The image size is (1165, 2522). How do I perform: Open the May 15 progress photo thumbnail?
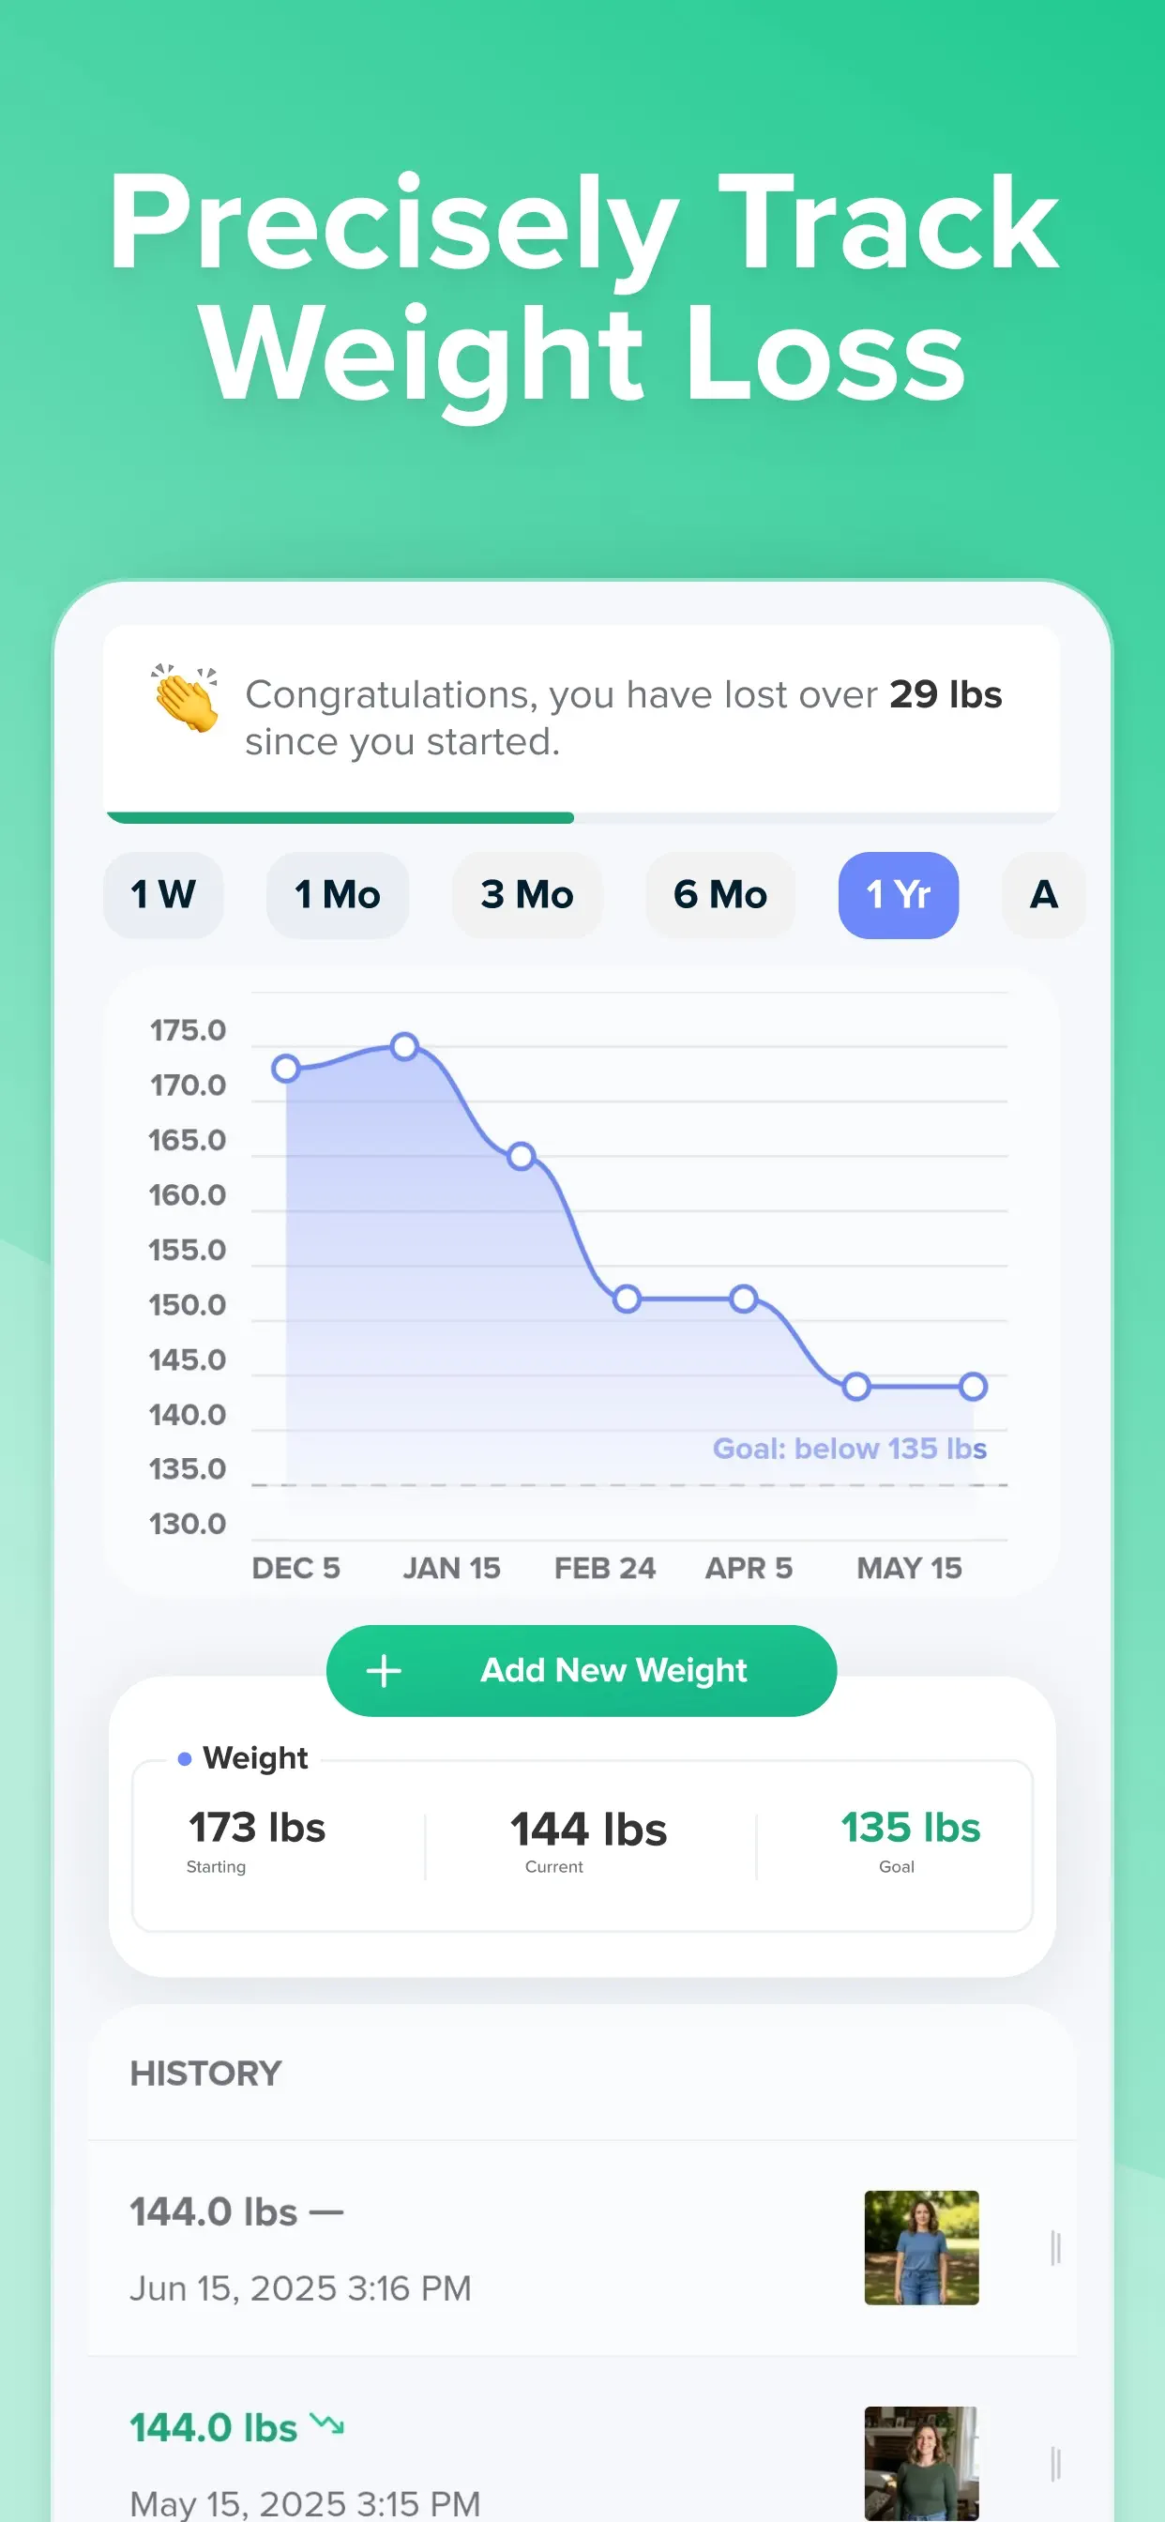click(921, 2463)
